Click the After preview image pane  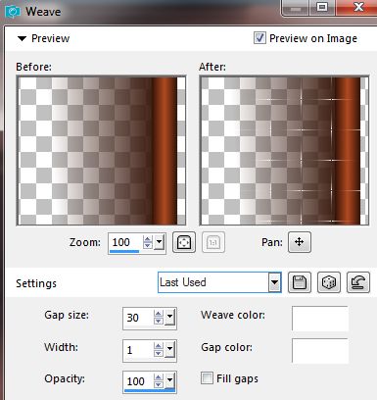point(284,150)
